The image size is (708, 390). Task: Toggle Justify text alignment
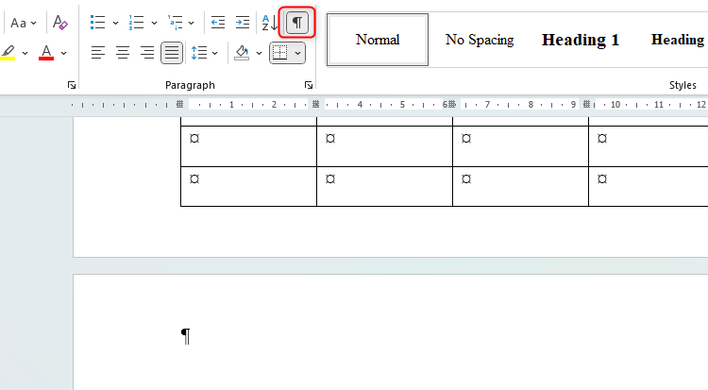point(172,53)
